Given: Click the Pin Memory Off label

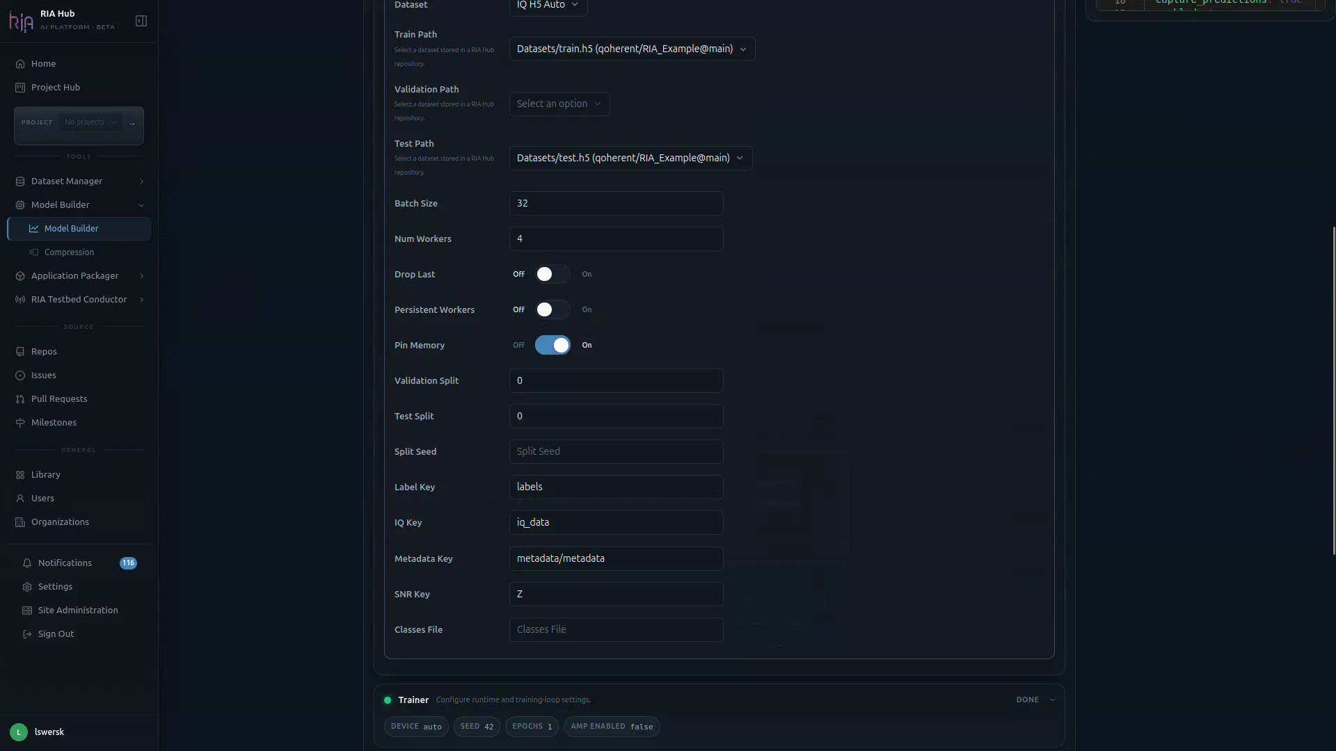Looking at the screenshot, I should tap(518, 346).
